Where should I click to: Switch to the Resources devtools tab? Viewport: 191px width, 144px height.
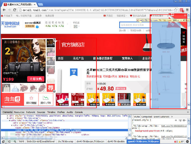click(19, 112)
